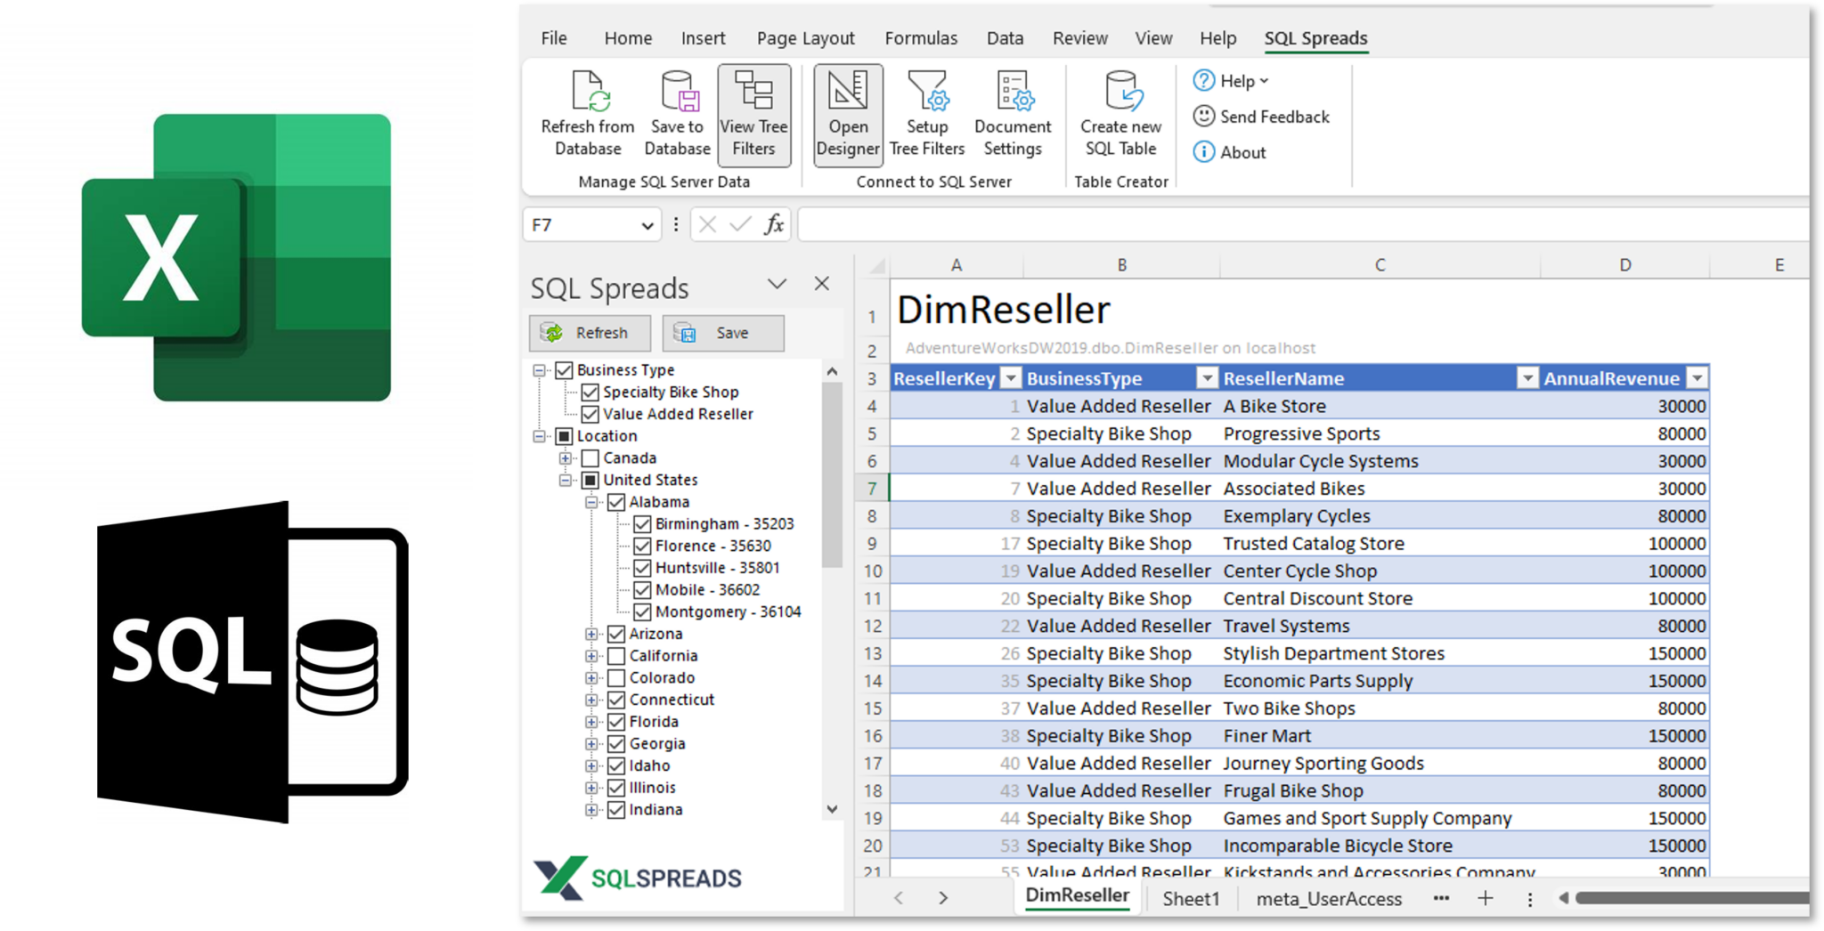Screen dimensions: 1824x931
Task: Expand the Arizona node
Action: (x=591, y=635)
